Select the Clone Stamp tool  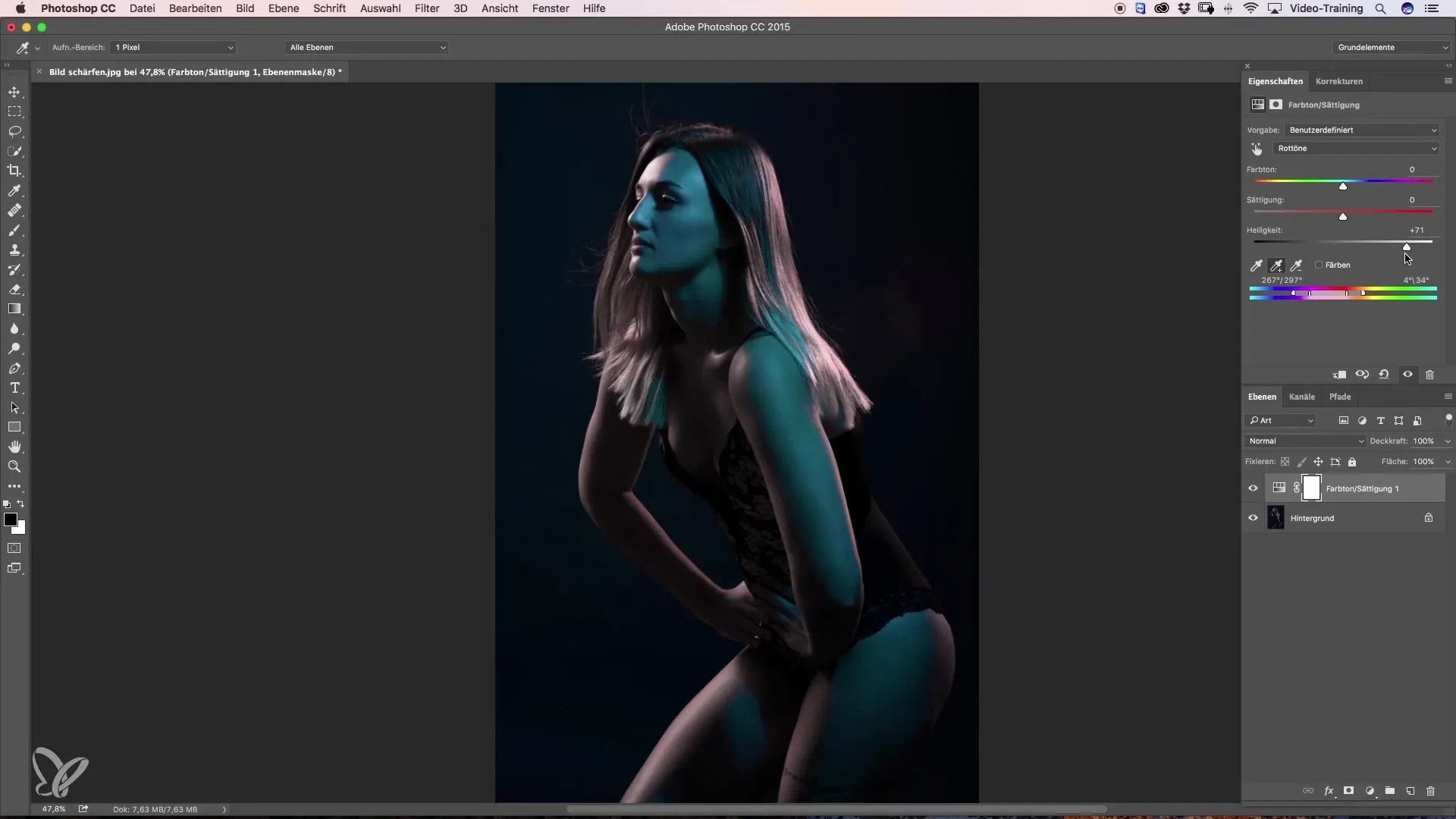coord(14,249)
